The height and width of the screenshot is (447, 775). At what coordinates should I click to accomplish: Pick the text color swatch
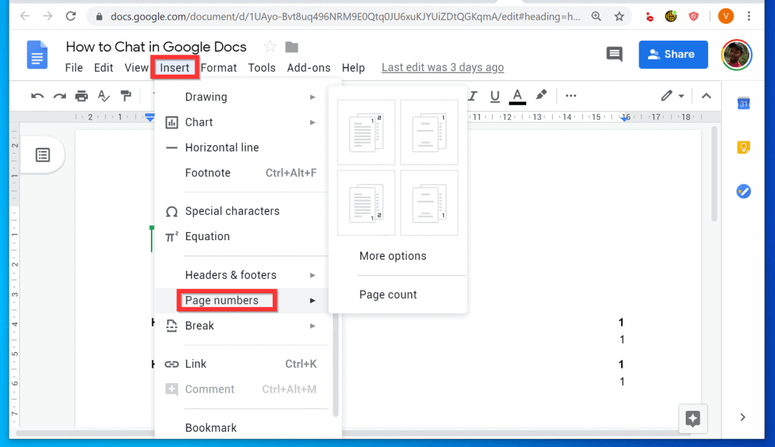[517, 96]
